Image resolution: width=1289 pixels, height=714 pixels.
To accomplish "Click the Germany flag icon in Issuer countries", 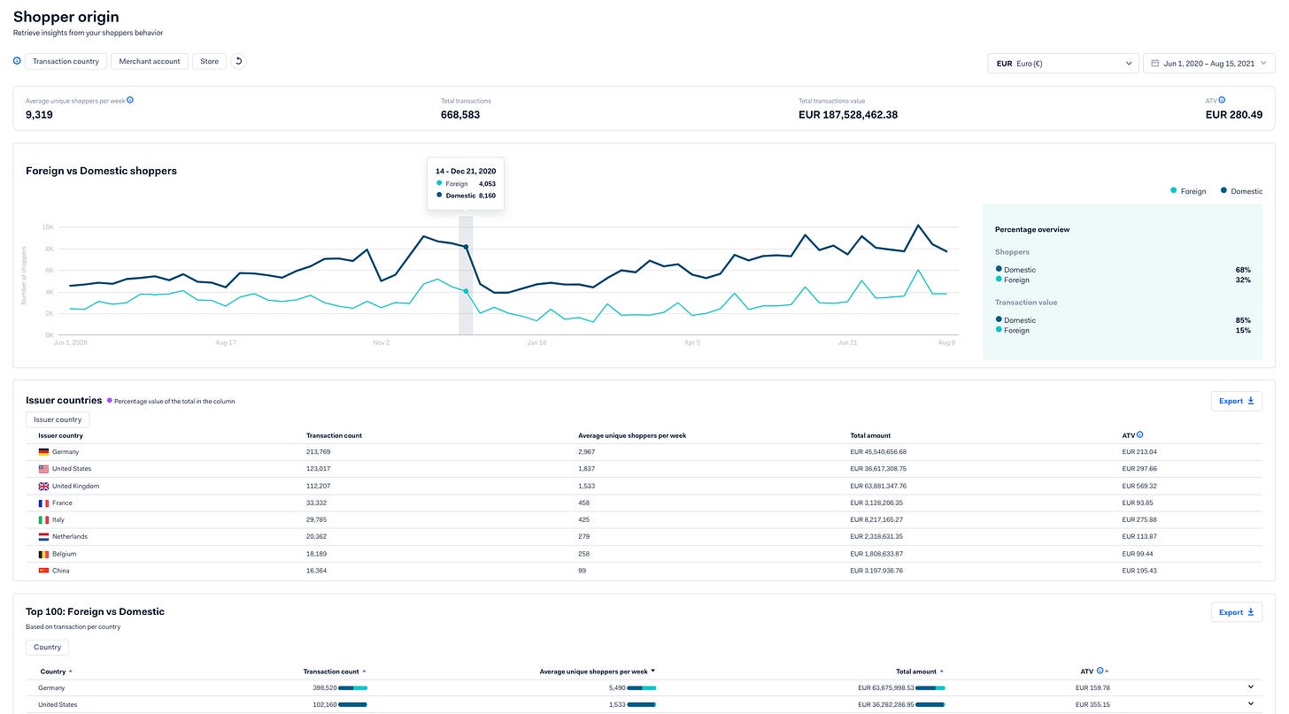I will 43,452.
